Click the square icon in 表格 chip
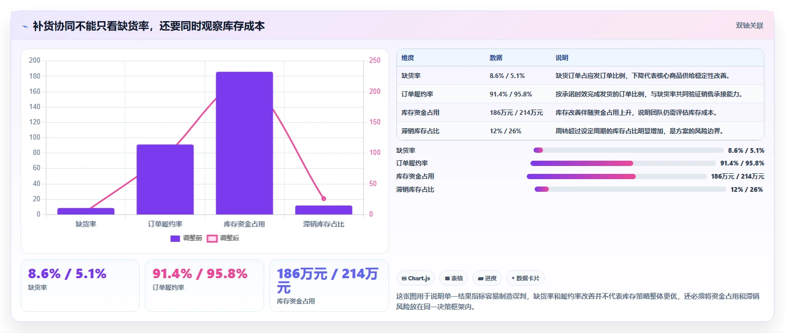Image resolution: width=785 pixels, height=333 pixels. point(447,278)
